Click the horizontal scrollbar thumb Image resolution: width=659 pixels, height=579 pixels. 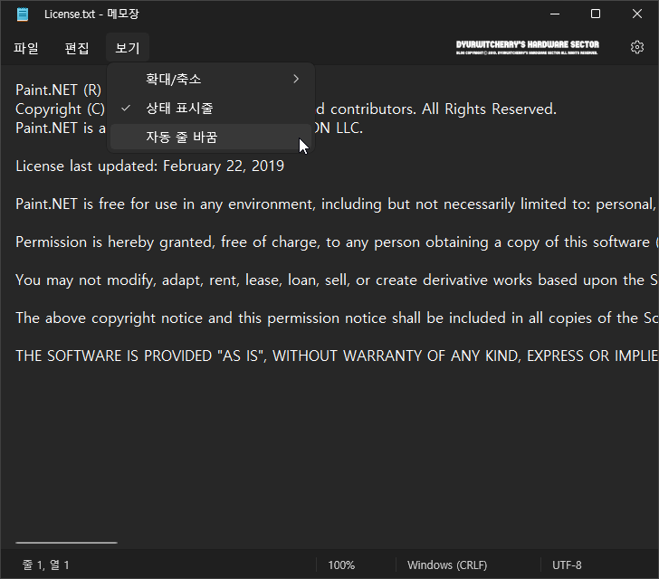[x=66, y=543]
